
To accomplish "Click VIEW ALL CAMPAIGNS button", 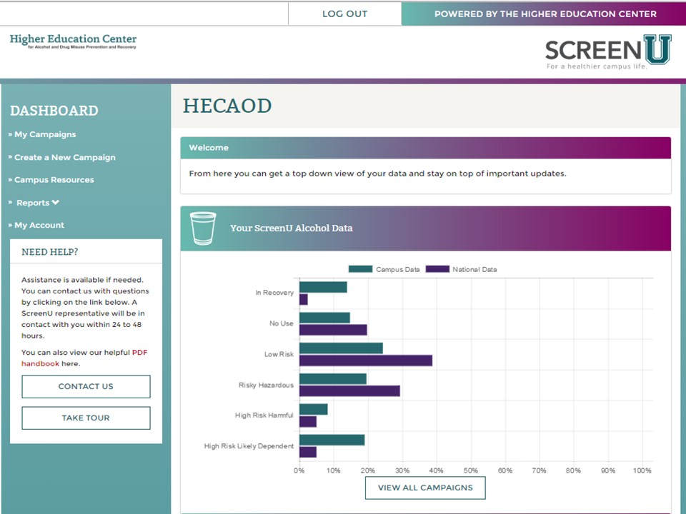I will click(x=425, y=488).
